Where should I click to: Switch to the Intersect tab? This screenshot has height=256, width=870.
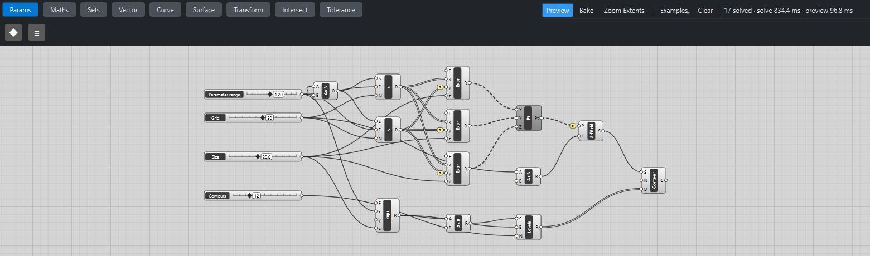[295, 9]
